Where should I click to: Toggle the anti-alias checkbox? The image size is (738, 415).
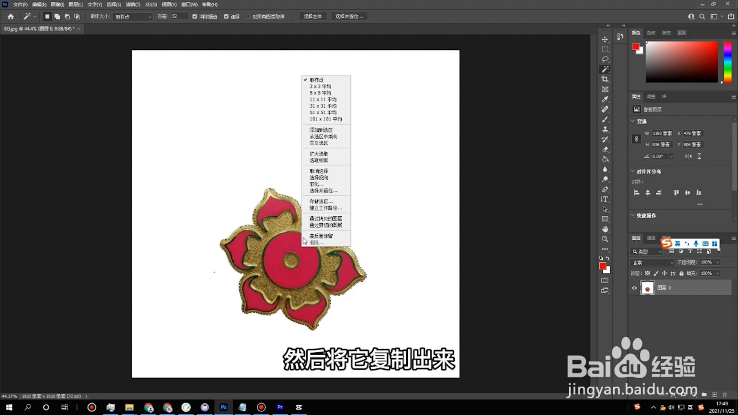coord(195,17)
